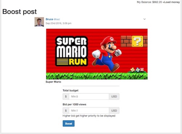
Task: Focus the Total budget input field
Action: tap(89, 97)
